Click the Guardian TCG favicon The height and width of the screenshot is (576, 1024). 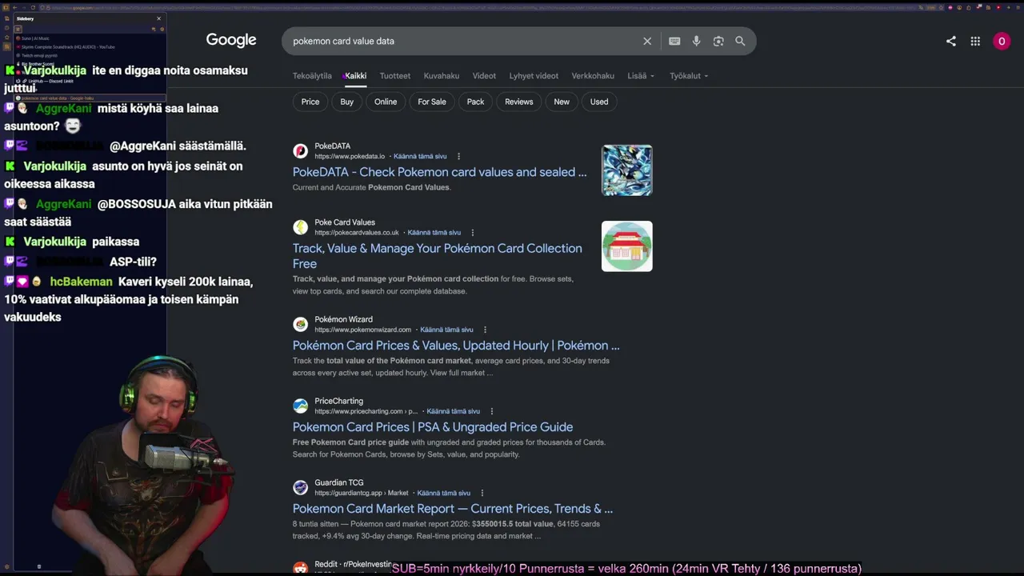(x=301, y=487)
